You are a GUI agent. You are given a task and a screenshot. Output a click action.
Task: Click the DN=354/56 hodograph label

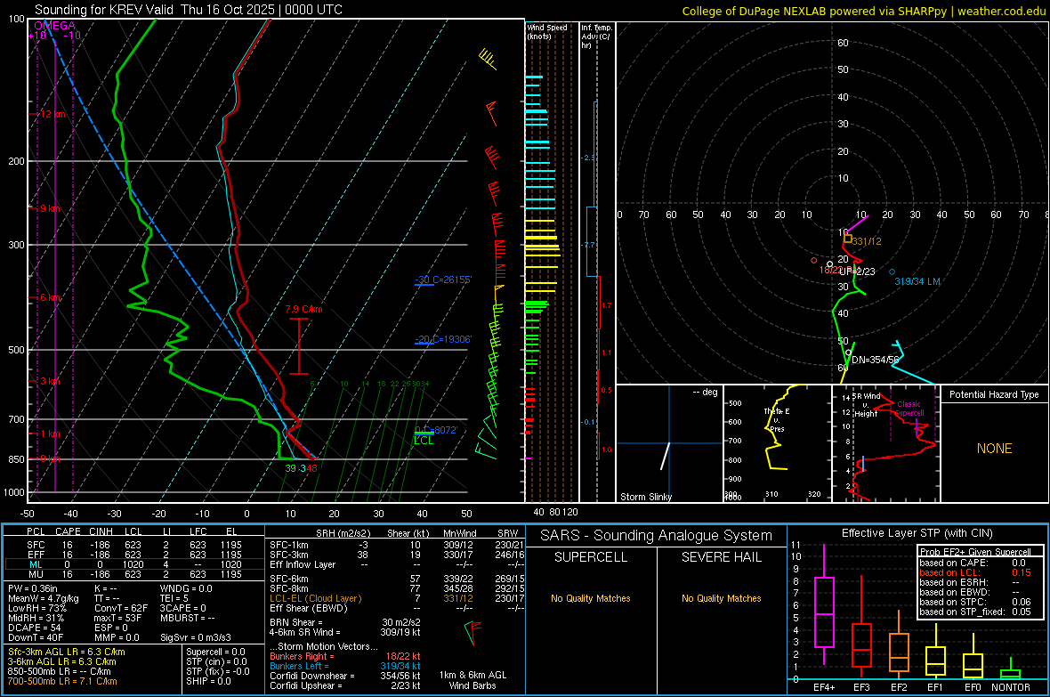tap(876, 360)
